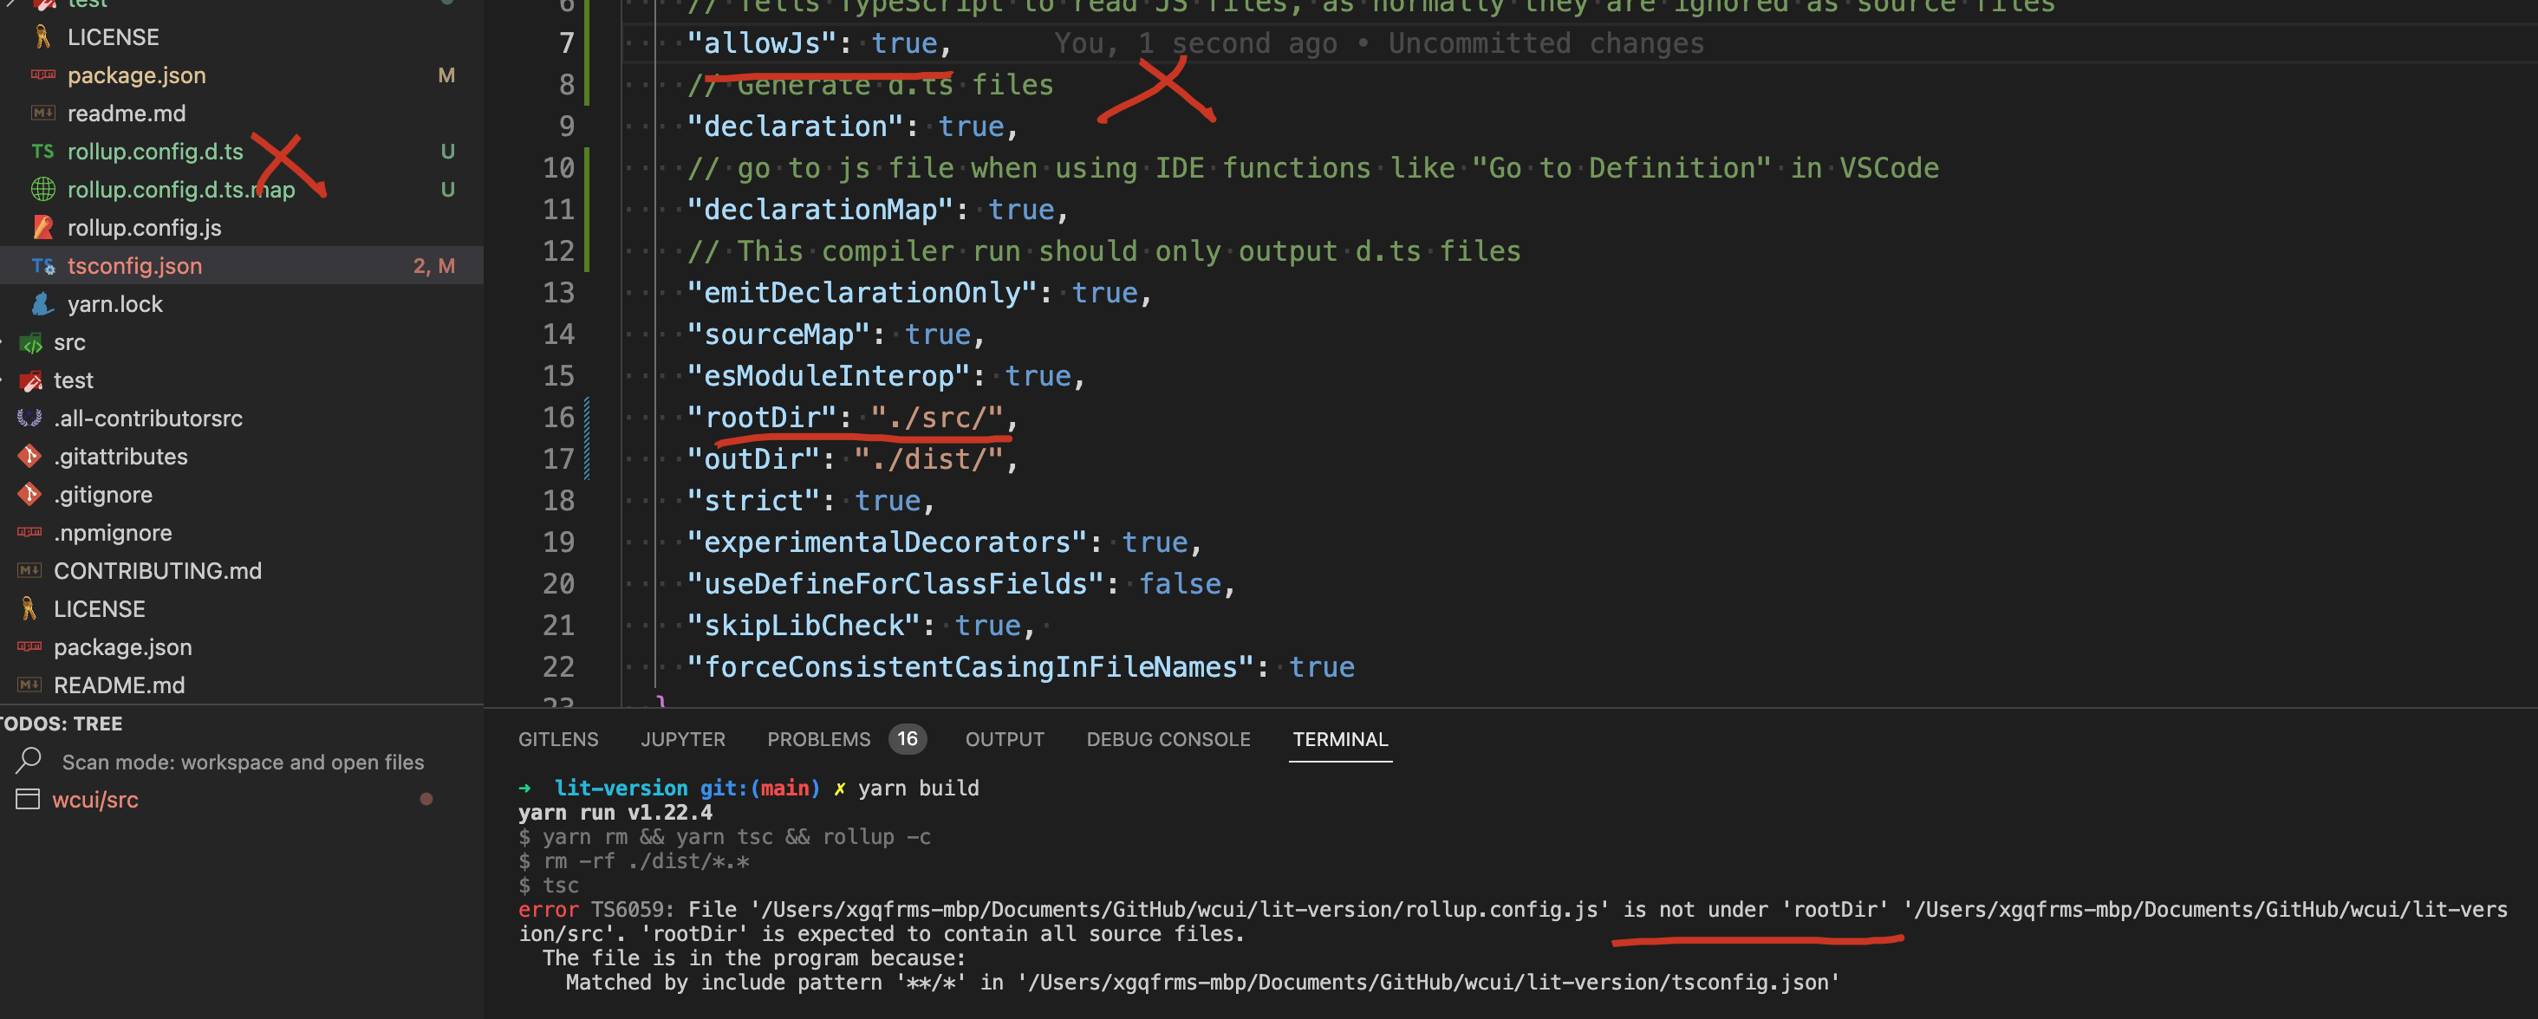Open the lower package.json file
2538x1019 pixels.
[123, 647]
